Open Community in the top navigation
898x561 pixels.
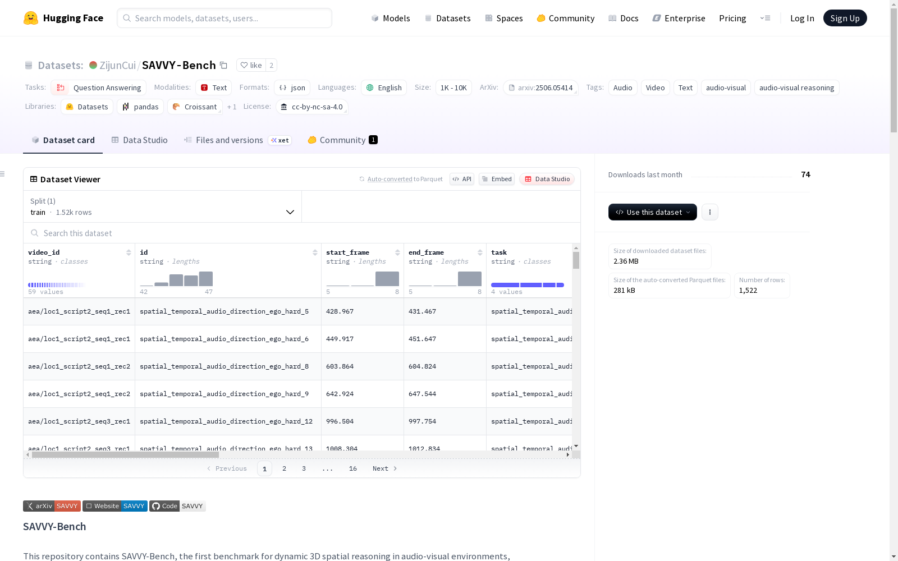point(565,18)
